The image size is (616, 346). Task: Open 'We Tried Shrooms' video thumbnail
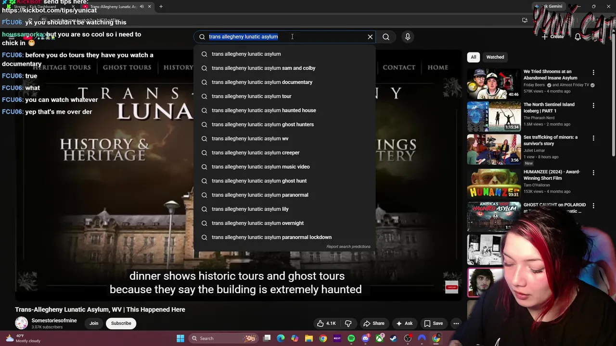click(494, 83)
